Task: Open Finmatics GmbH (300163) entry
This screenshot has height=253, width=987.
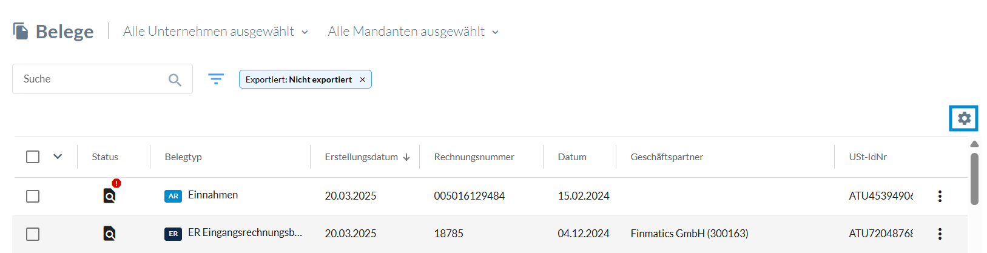Action: [x=689, y=234]
